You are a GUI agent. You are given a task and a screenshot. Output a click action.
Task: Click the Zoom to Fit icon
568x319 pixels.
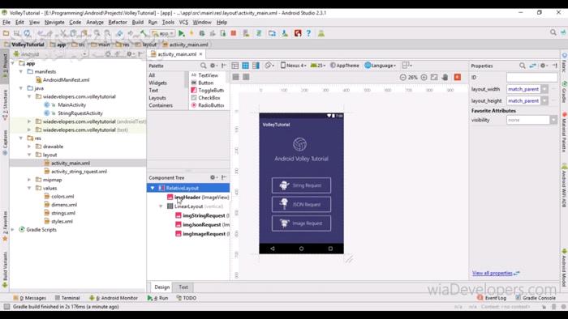point(434,77)
